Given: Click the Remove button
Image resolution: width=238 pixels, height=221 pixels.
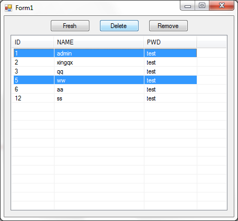Looking at the screenshot, I should point(168,26).
